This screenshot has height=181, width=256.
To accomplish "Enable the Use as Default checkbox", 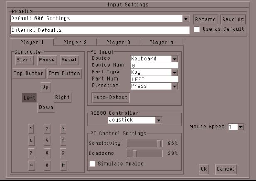I will [x=197, y=29].
